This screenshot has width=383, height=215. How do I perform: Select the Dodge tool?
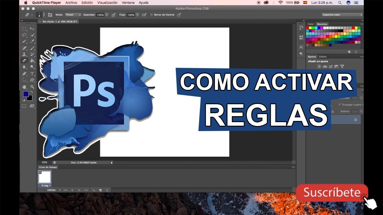pos(32,67)
